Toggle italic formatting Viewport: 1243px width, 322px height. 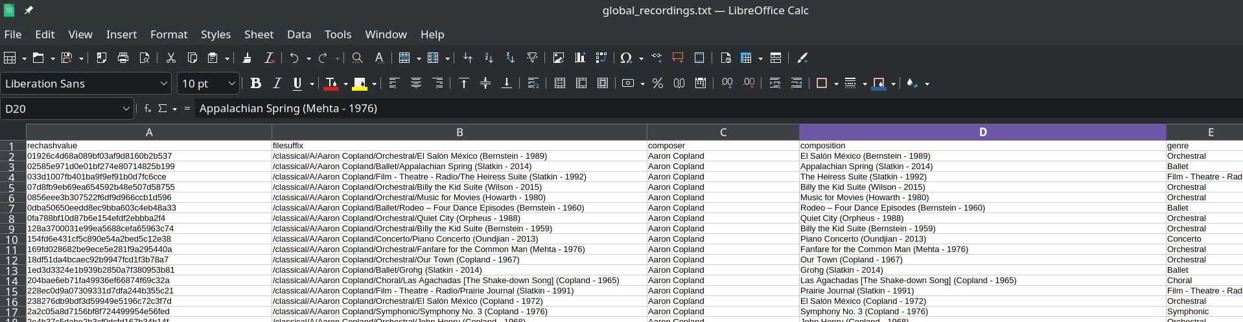(x=277, y=84)
